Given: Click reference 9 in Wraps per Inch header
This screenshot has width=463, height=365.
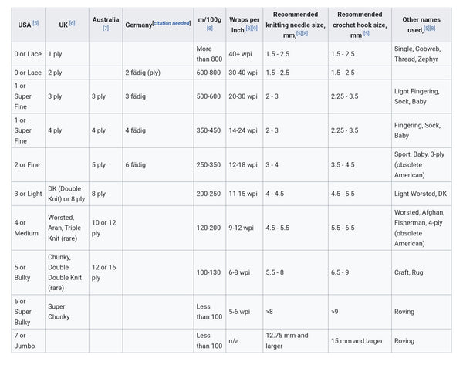Looking at the screenshot, I should pyautogui.click(x=254, y=29).
